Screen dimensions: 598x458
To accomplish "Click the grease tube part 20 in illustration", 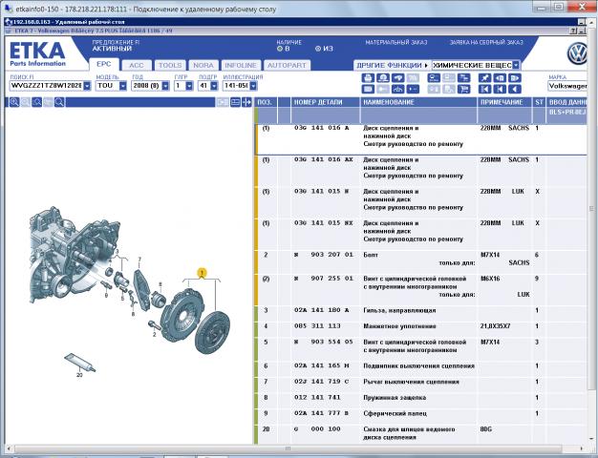I will click(x=79, y=362).
